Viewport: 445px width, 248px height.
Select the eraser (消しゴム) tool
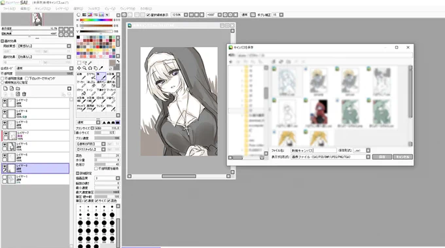coord(91,84)
